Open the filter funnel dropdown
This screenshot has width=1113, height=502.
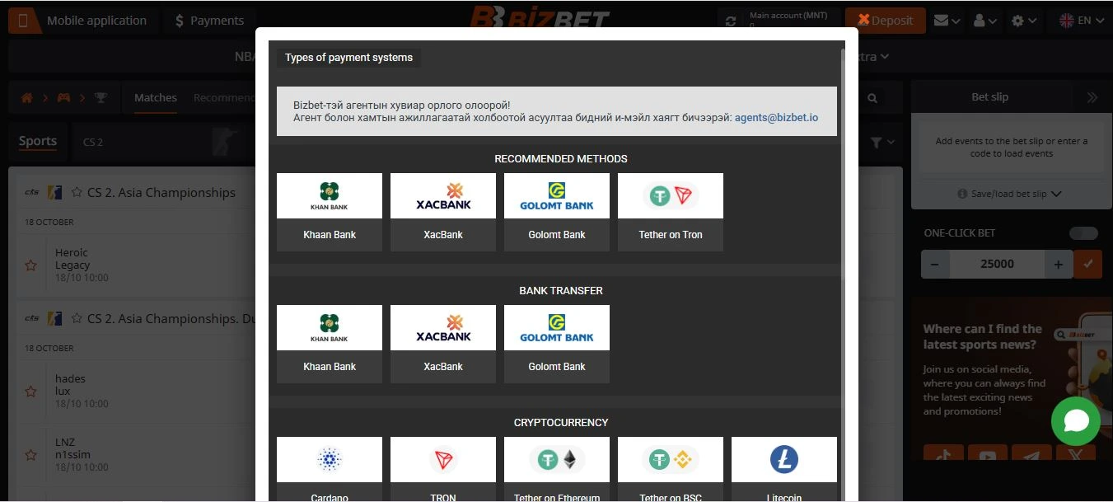[882, 143]
